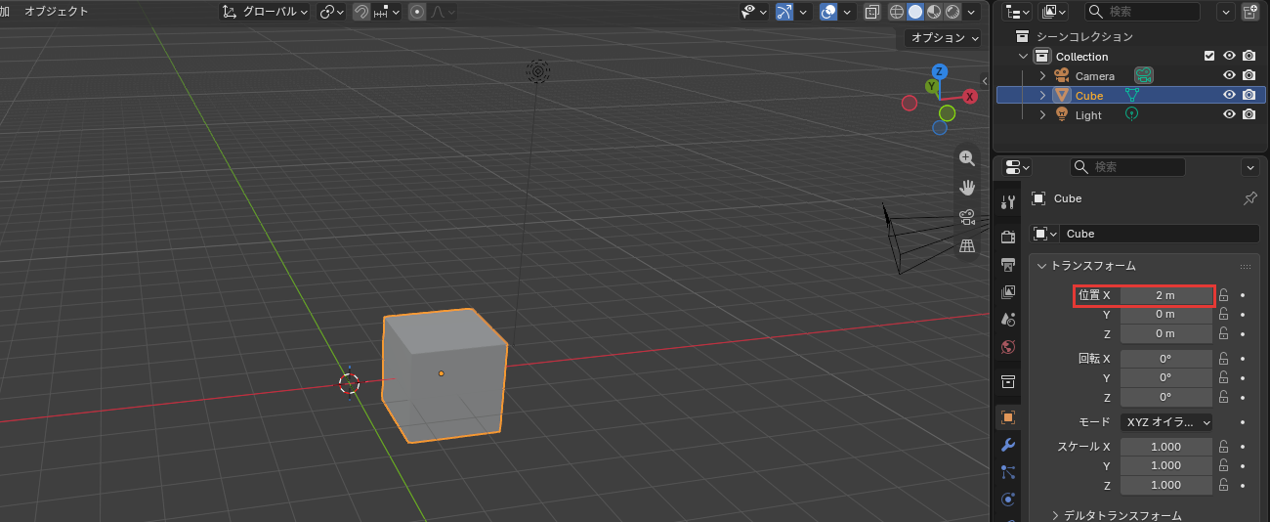Expand the Camera tree item
Image resolution: width=1270 pixels, height=522 pixels.
coord(1042,76)
